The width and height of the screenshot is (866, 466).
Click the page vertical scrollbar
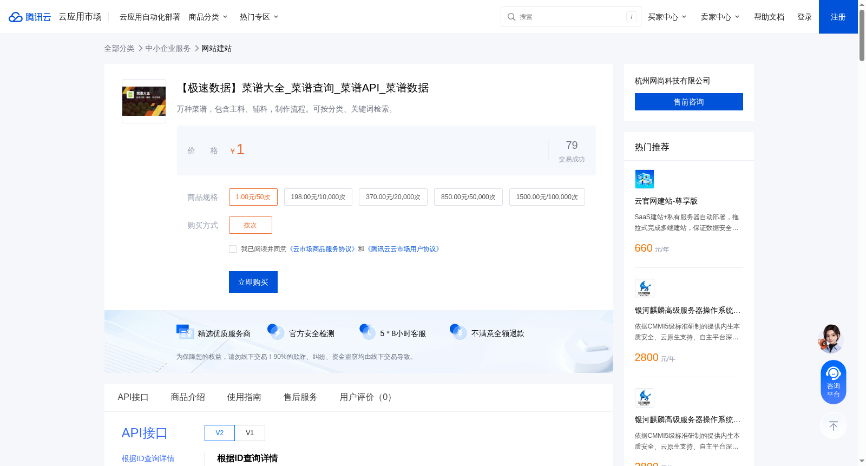(862, 35)
